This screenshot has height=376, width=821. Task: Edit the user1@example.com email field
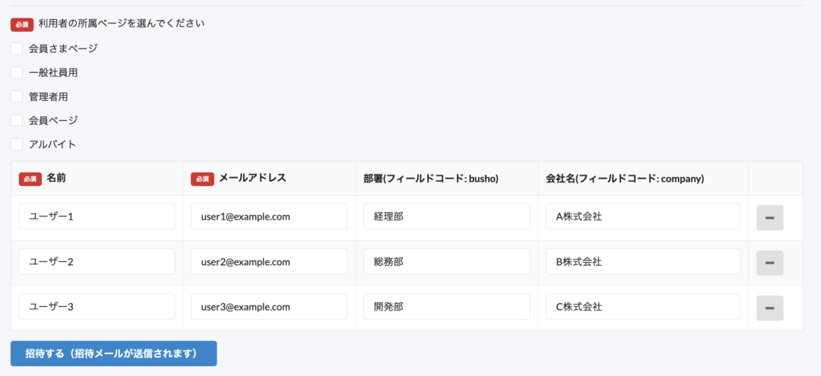pyautogui.click(x=269, y=216)
